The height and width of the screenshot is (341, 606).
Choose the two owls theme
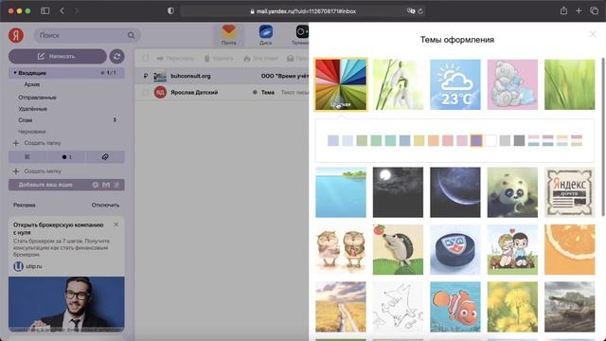(x=341, y=249)
